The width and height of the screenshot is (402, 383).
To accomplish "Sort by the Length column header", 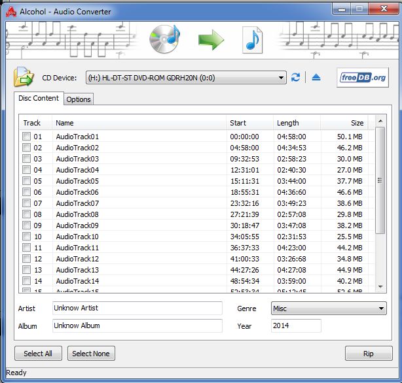I will point(297,123).
